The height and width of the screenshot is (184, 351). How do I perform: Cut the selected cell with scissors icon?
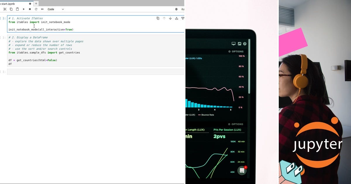[x=5, y=9]
